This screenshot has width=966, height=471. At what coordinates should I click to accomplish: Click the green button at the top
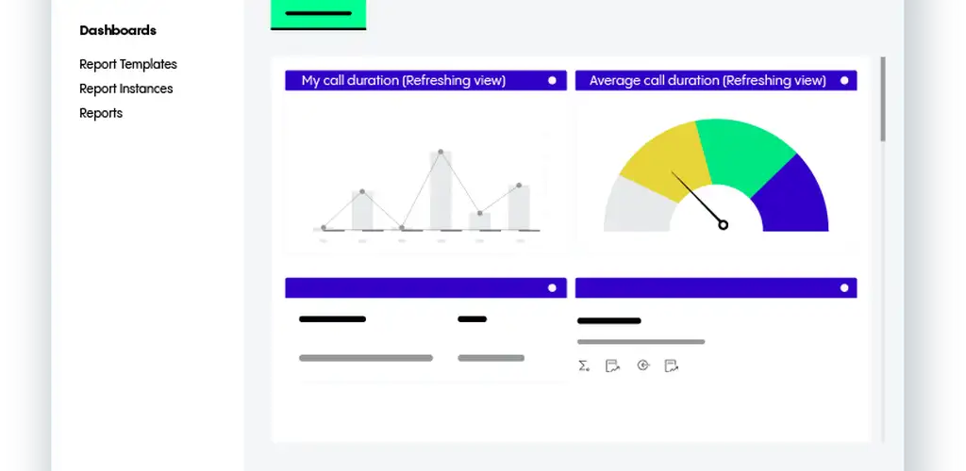pyautogui.click(x=318, y=13)
